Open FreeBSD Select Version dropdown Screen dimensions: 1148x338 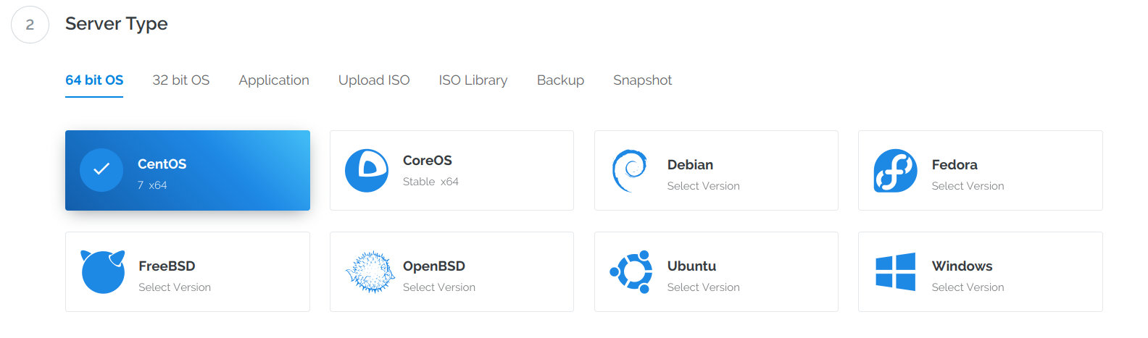click(175, 287)
